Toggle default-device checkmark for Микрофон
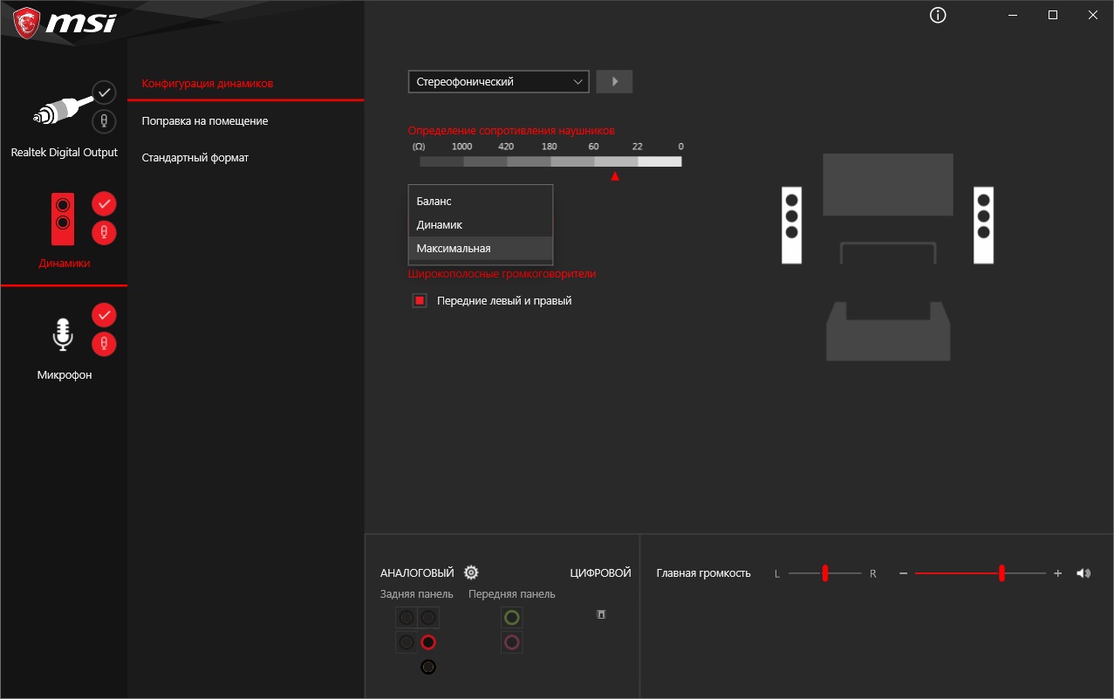Viewport: 1114px width, 699px height. (x=104, y=314)
